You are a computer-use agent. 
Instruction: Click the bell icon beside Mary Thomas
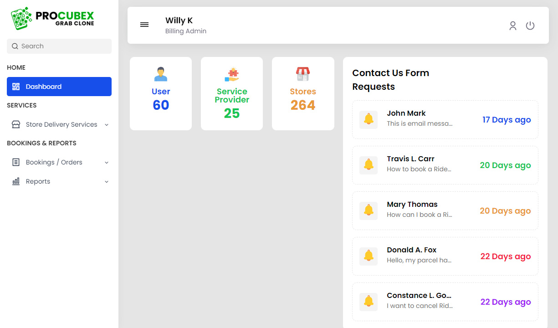click(x=369, y=210)
